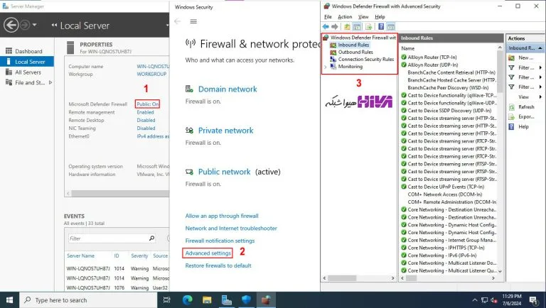Screen dimensions: 546x308
Task: Open Server Manager navigation history dropdown arrow
Action: click(34, 25)
